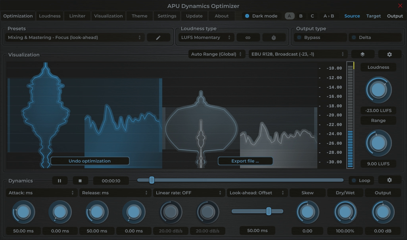The width and height of the screenshot is (407, 240).
Task: Stop playback with the stop icon
Action: [x=81, y=180]
